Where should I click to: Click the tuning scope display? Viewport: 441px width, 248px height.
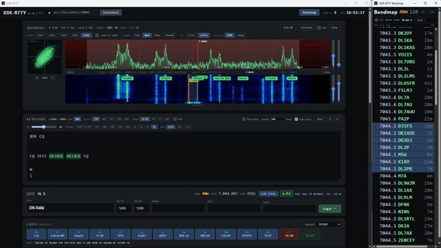coord(45,57)
